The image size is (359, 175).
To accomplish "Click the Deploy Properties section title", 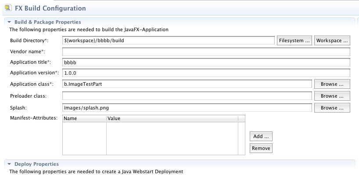I will [x=36, y=164].
